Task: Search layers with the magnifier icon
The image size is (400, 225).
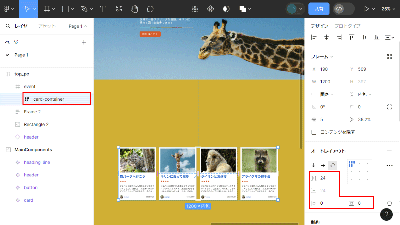Action: pyautogui.click(x=8, y=26)
